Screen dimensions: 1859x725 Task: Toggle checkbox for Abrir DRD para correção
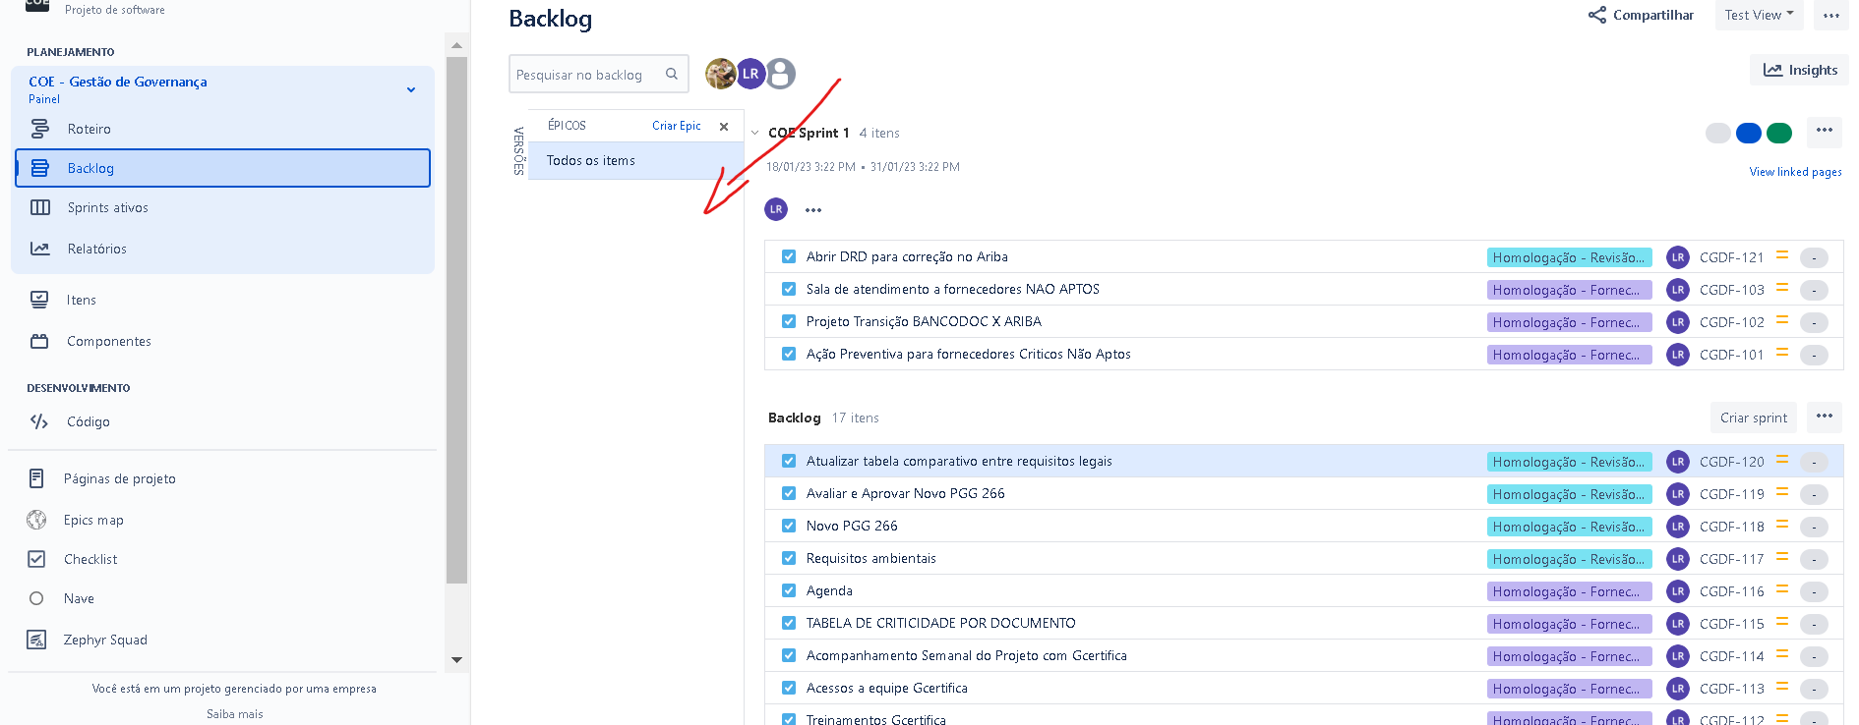(789, 256)
